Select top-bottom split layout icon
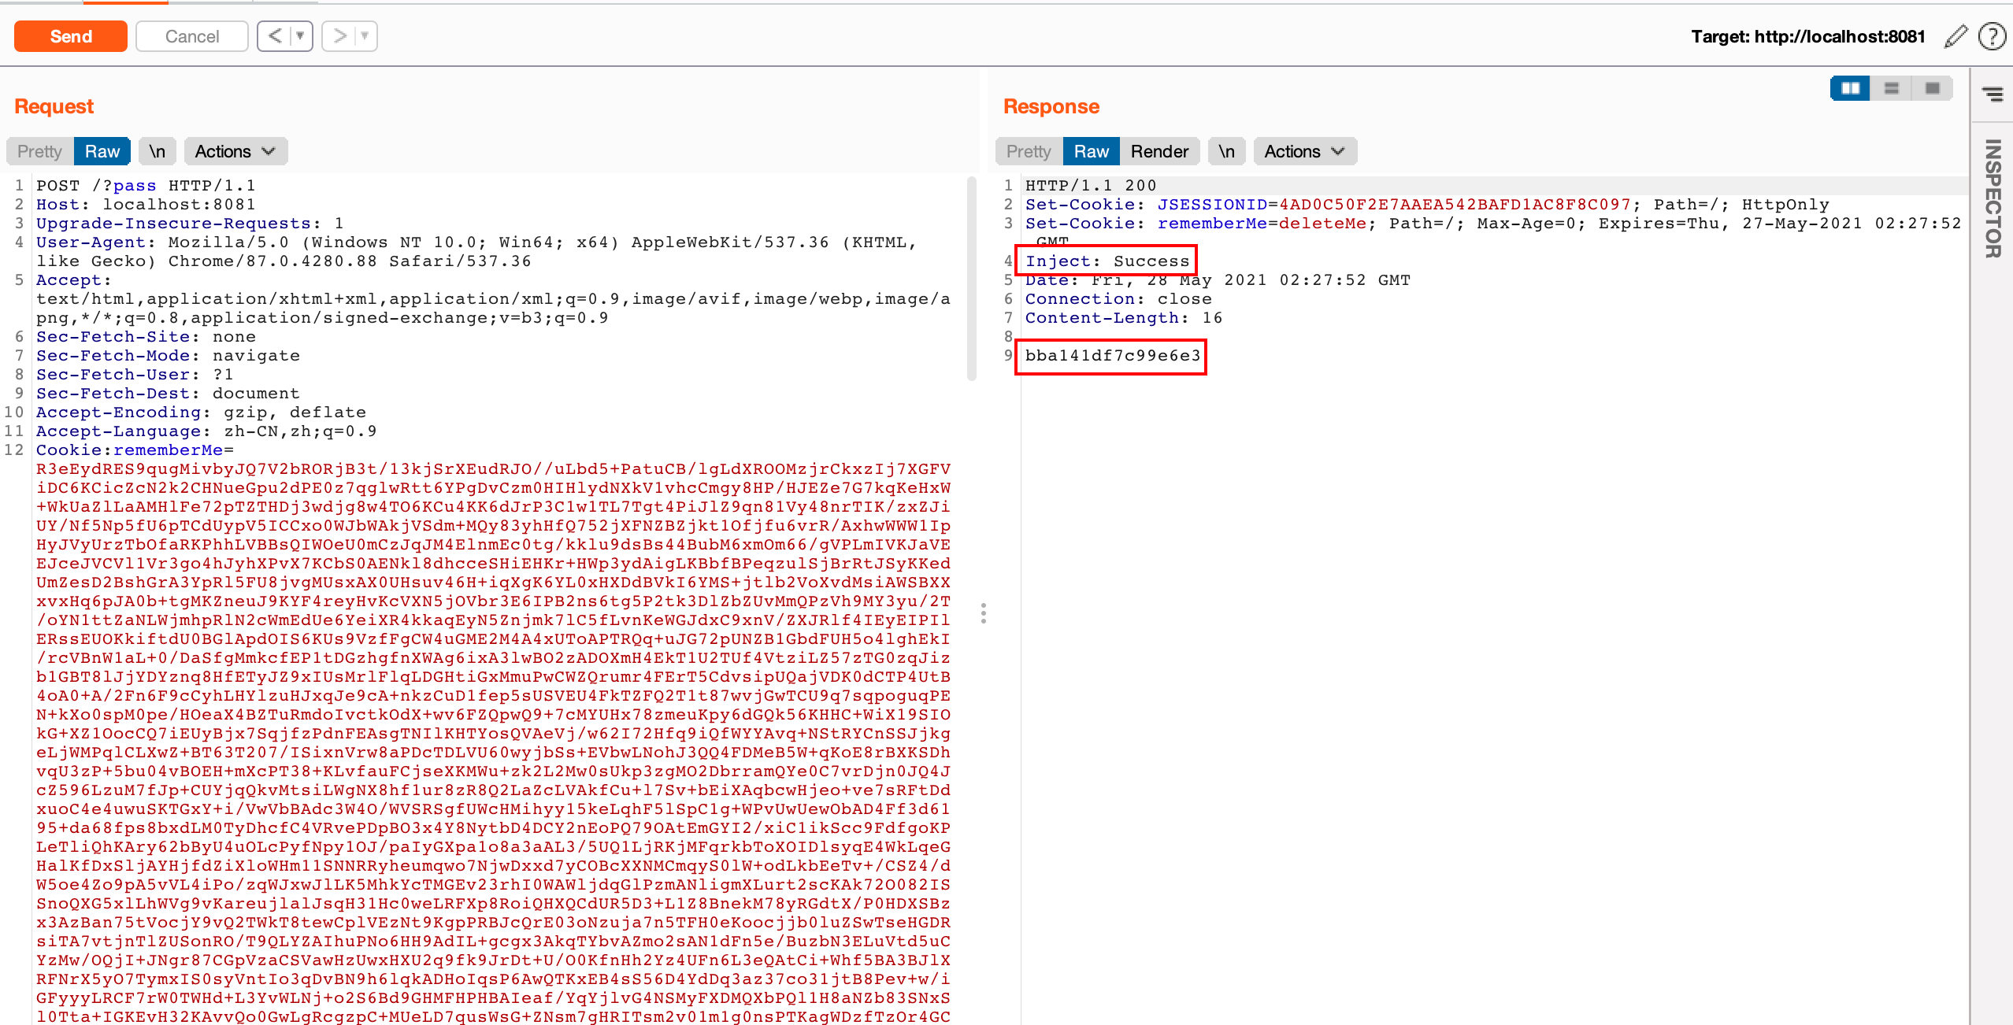This screenshot has height=1025, width=2013. [x=1891, y=88]
